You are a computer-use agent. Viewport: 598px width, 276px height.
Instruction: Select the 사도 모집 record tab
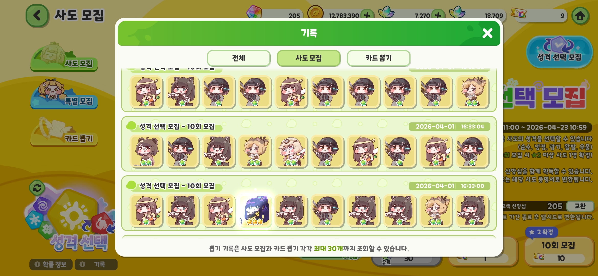click(x=309, y=58)
